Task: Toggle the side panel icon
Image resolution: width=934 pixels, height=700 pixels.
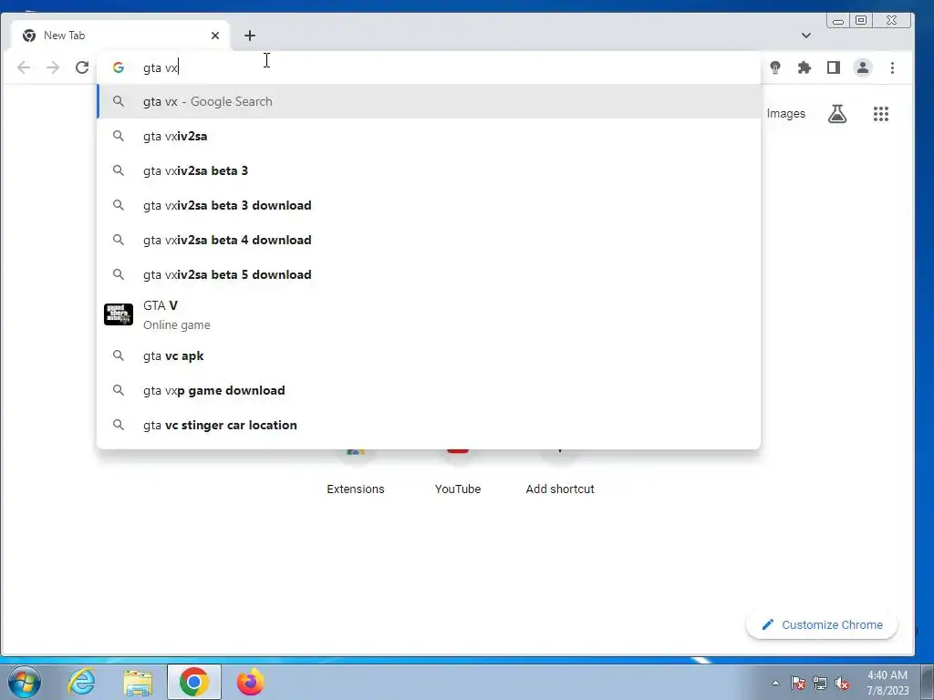Action: pos(834,67)
